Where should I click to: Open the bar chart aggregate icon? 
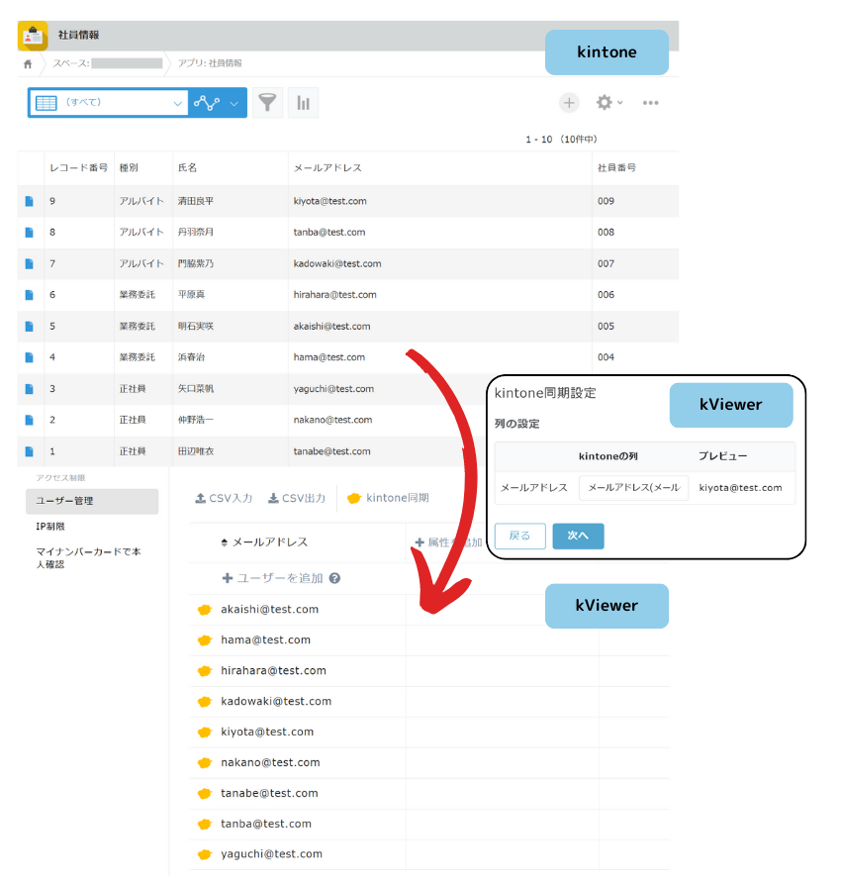click(304, 103)
